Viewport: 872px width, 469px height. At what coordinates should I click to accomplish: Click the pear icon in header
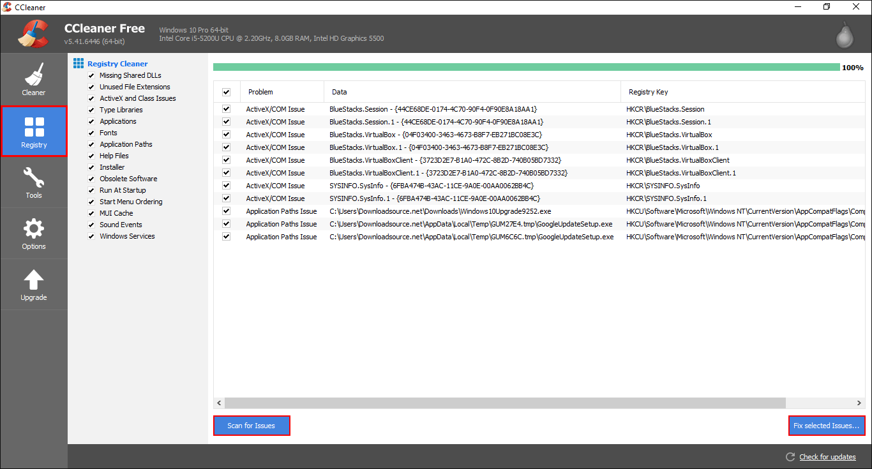click(x=845, y=35)
